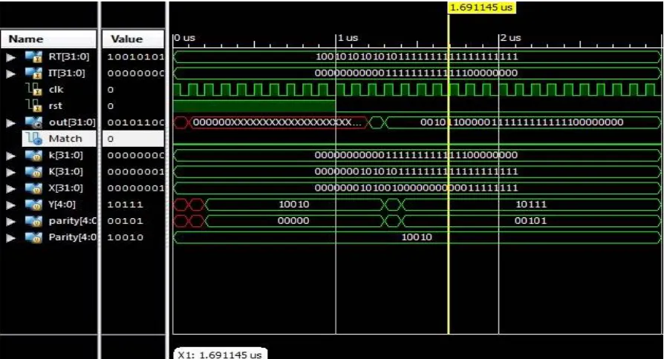
Task: Click the uppercase Parity value 10010
Action: click(x=126, y=237)
